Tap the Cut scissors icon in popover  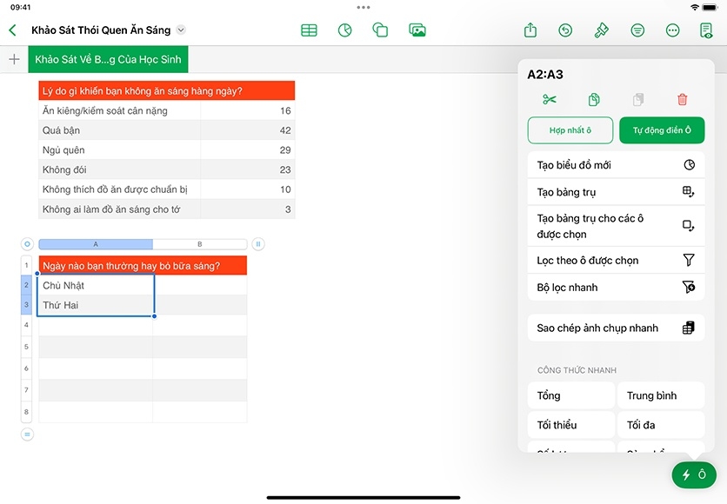pos(549,100)
